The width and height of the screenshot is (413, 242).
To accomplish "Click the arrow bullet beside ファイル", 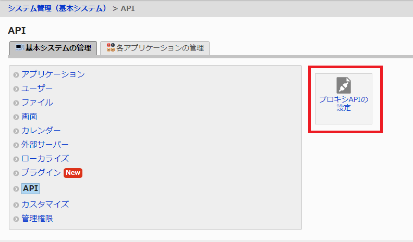I will pos(16,103).
